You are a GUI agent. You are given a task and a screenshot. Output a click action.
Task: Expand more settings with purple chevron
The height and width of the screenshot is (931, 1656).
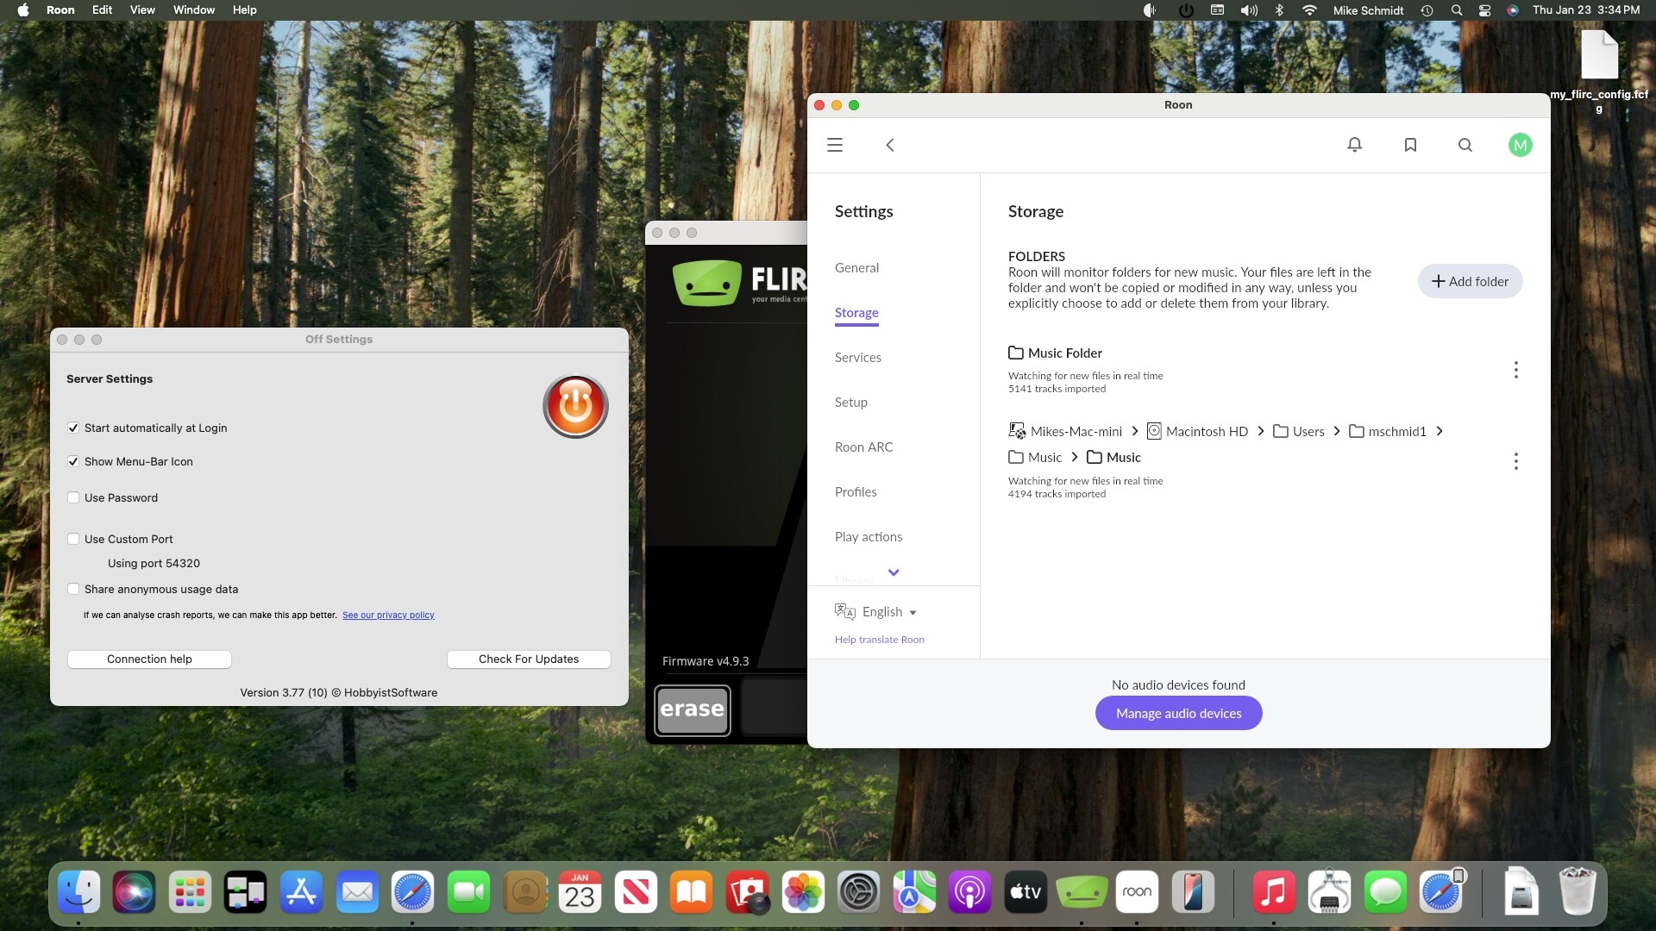tap(894, 572)
